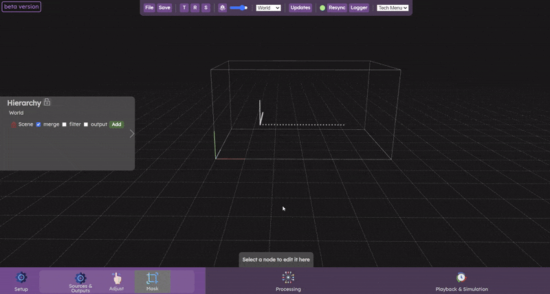Viewport: 550px width, 294px height.
Task: Enable the filter checkbox
Action: click(x=64, y=124)
